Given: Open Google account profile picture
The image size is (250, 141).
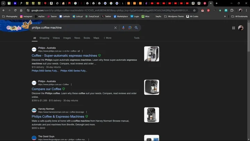Looking at the screenshot, I should tap(241, 28).
